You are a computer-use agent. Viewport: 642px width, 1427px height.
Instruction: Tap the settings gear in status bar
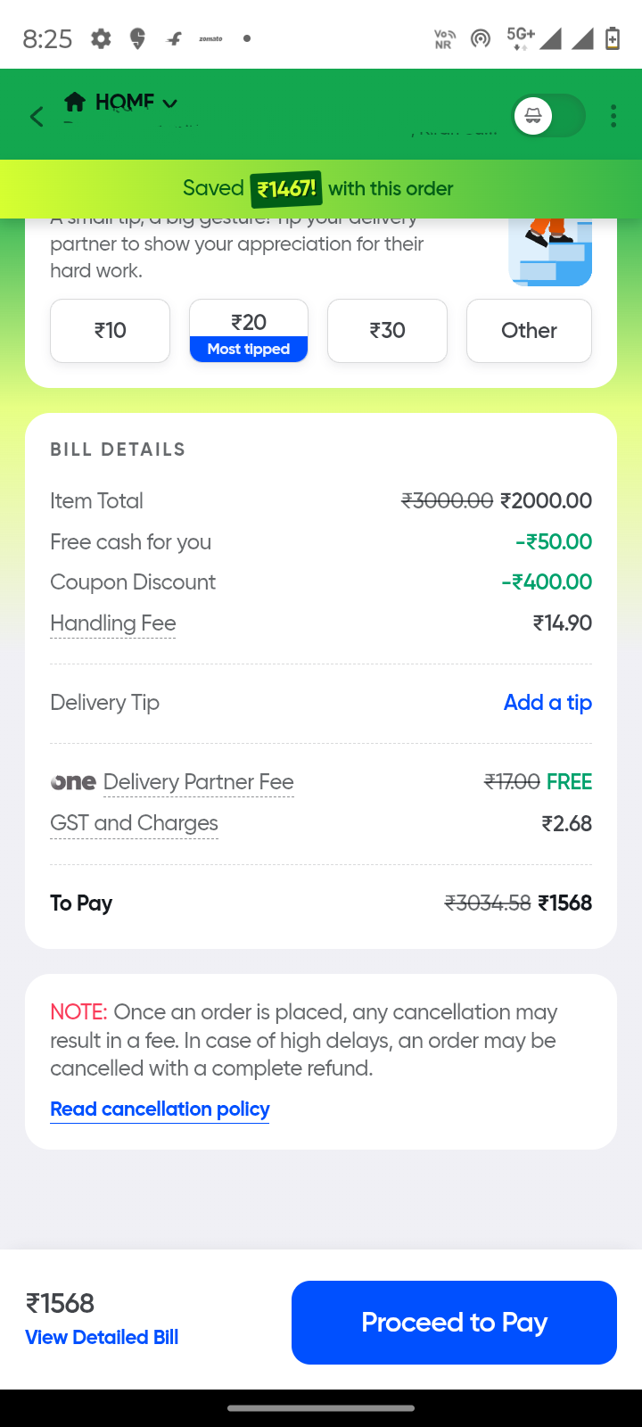(101, 38)
